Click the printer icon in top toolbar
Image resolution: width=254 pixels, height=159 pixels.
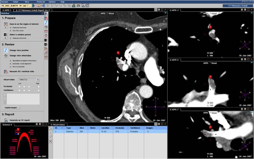click(74, 6)
